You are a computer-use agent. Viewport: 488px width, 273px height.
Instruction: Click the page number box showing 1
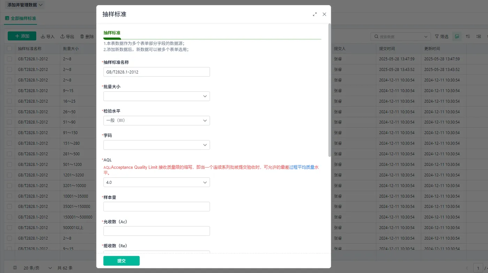tap(478, 268)
